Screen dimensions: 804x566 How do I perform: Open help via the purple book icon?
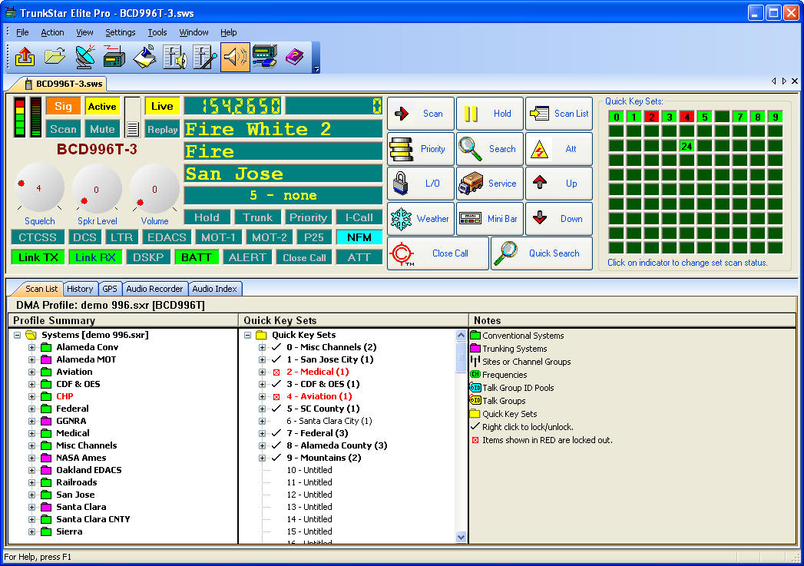click(x=294, y=56)
